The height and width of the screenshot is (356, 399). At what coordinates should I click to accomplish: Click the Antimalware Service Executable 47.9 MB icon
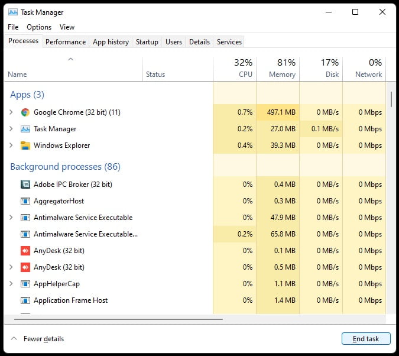pos(25,218)
